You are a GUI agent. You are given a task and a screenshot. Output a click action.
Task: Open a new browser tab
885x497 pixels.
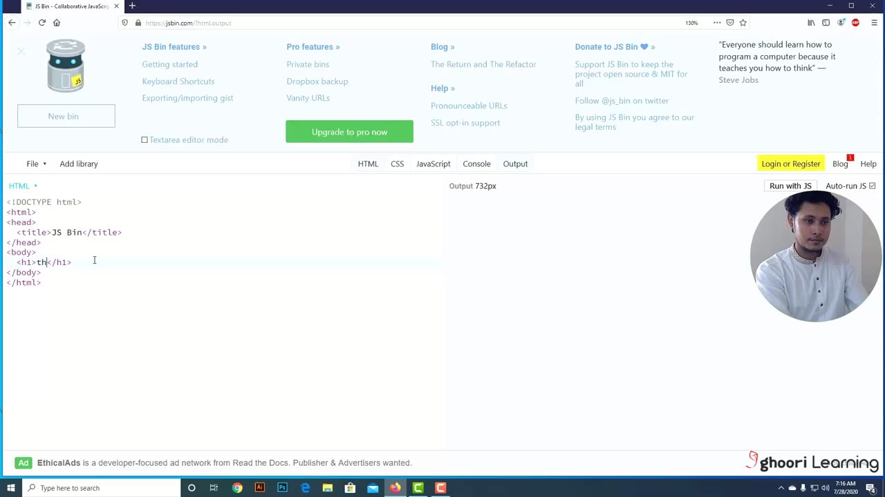pos(132,6)
